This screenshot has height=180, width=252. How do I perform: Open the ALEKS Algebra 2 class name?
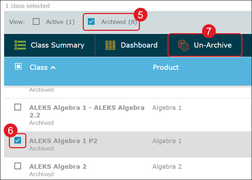point(58,167)
